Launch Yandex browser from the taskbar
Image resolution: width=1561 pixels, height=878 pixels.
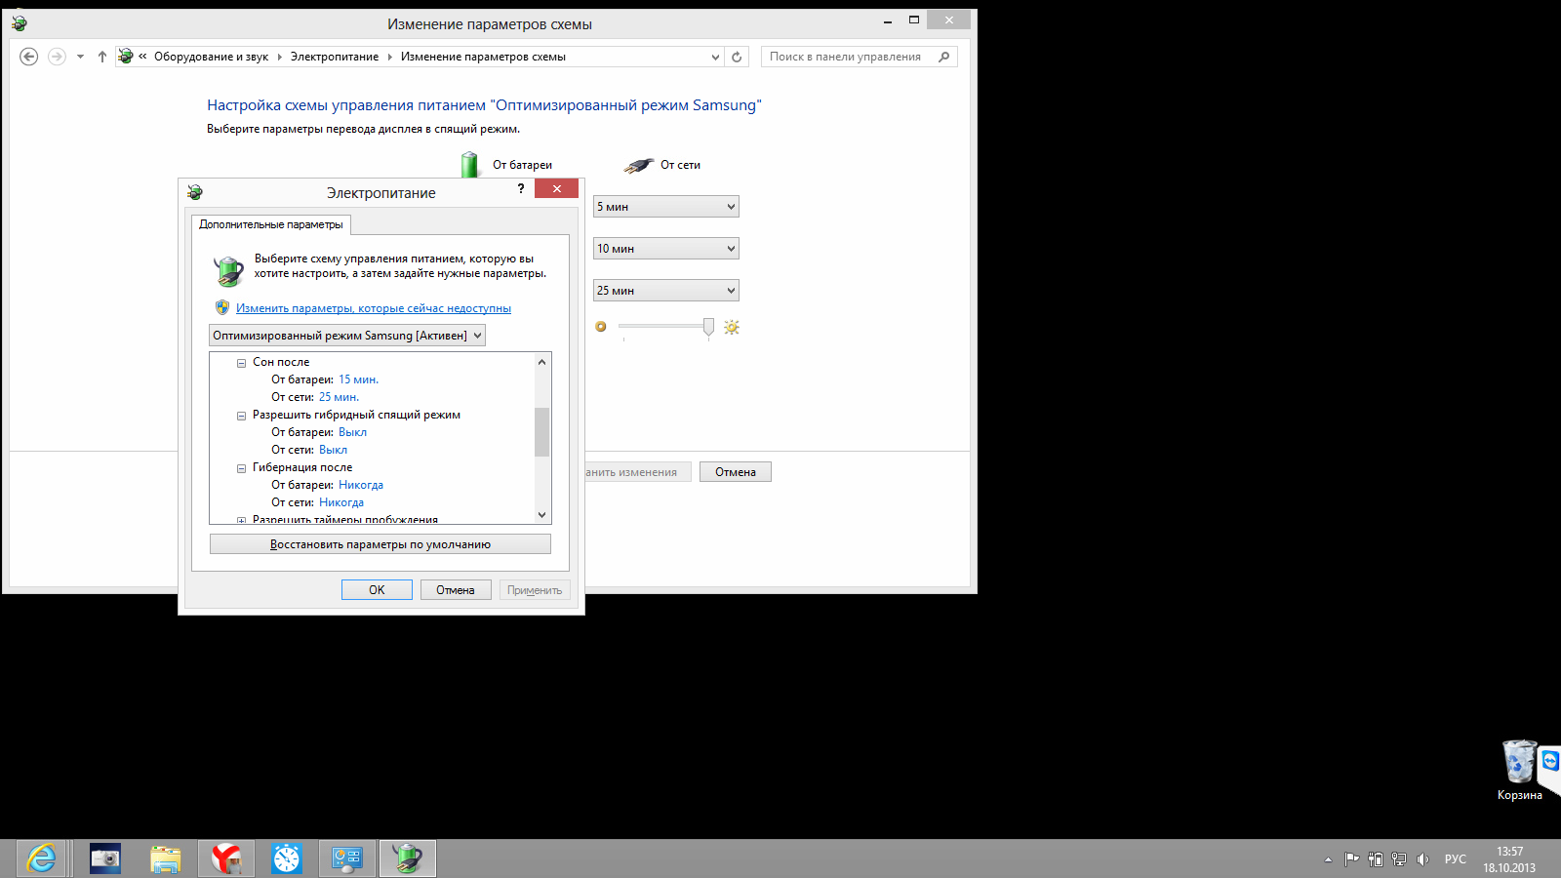pos(226,858)
